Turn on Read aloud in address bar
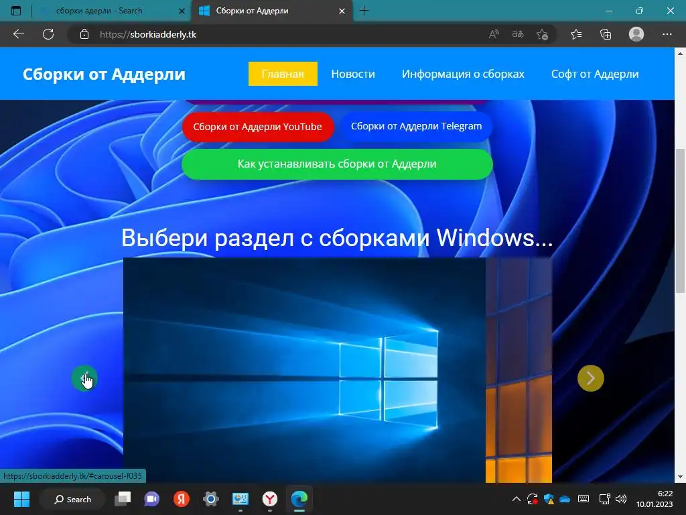The width and height of the screenshot is (686, 515). (x=494, y=34)
